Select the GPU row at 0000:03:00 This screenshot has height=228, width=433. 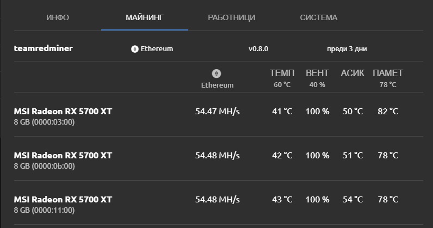[x=63, y=115]
